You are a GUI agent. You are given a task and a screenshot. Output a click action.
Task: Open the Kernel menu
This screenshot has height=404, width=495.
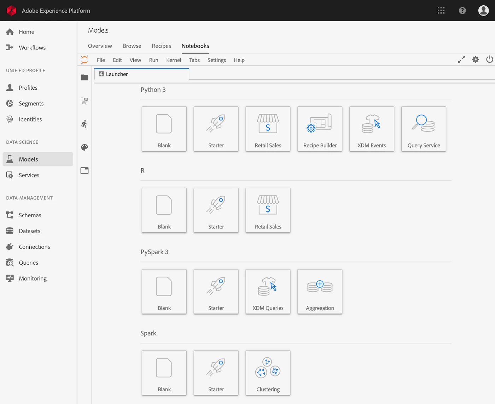click(x=174, y=60)
